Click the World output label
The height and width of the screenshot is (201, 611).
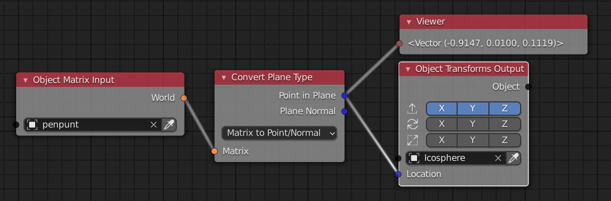163,98
